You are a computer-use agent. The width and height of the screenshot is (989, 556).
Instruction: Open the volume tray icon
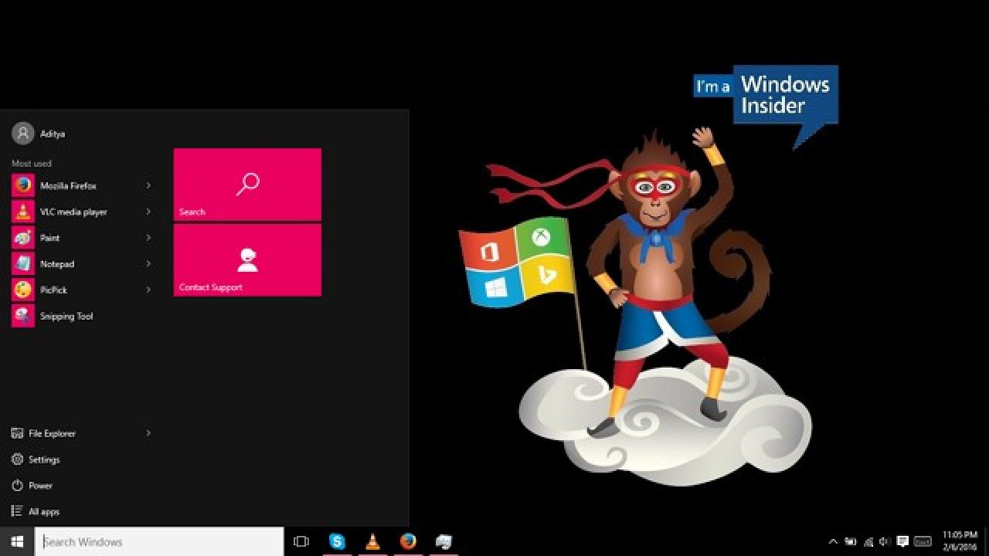(885, 541)
